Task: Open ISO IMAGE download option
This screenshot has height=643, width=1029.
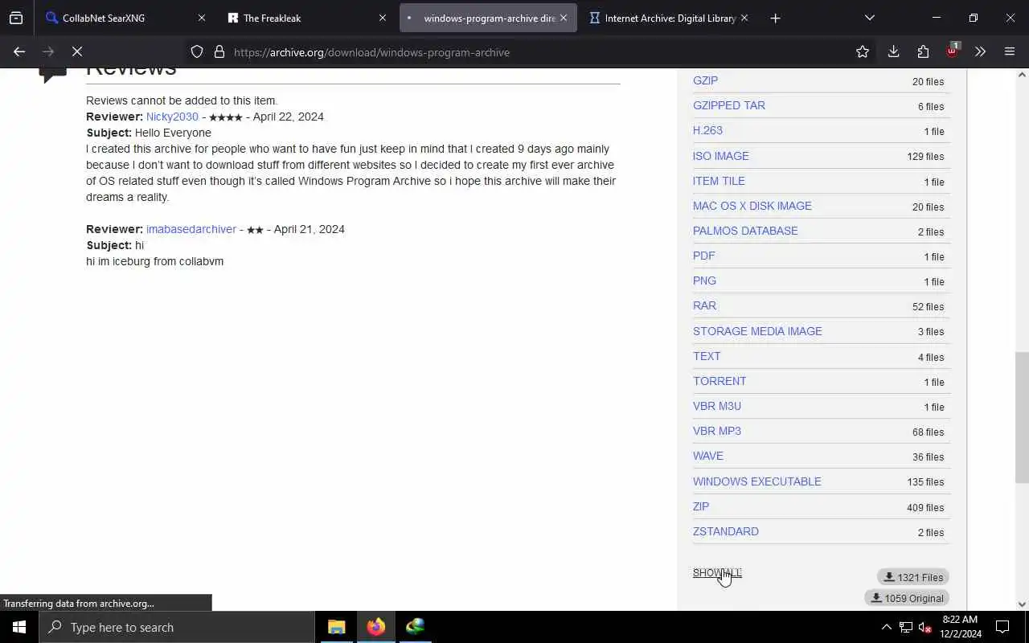Action: pos(721,156)
